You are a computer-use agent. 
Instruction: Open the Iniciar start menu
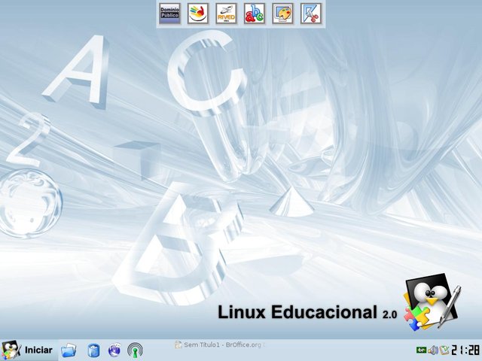click(x=38, y=350)
